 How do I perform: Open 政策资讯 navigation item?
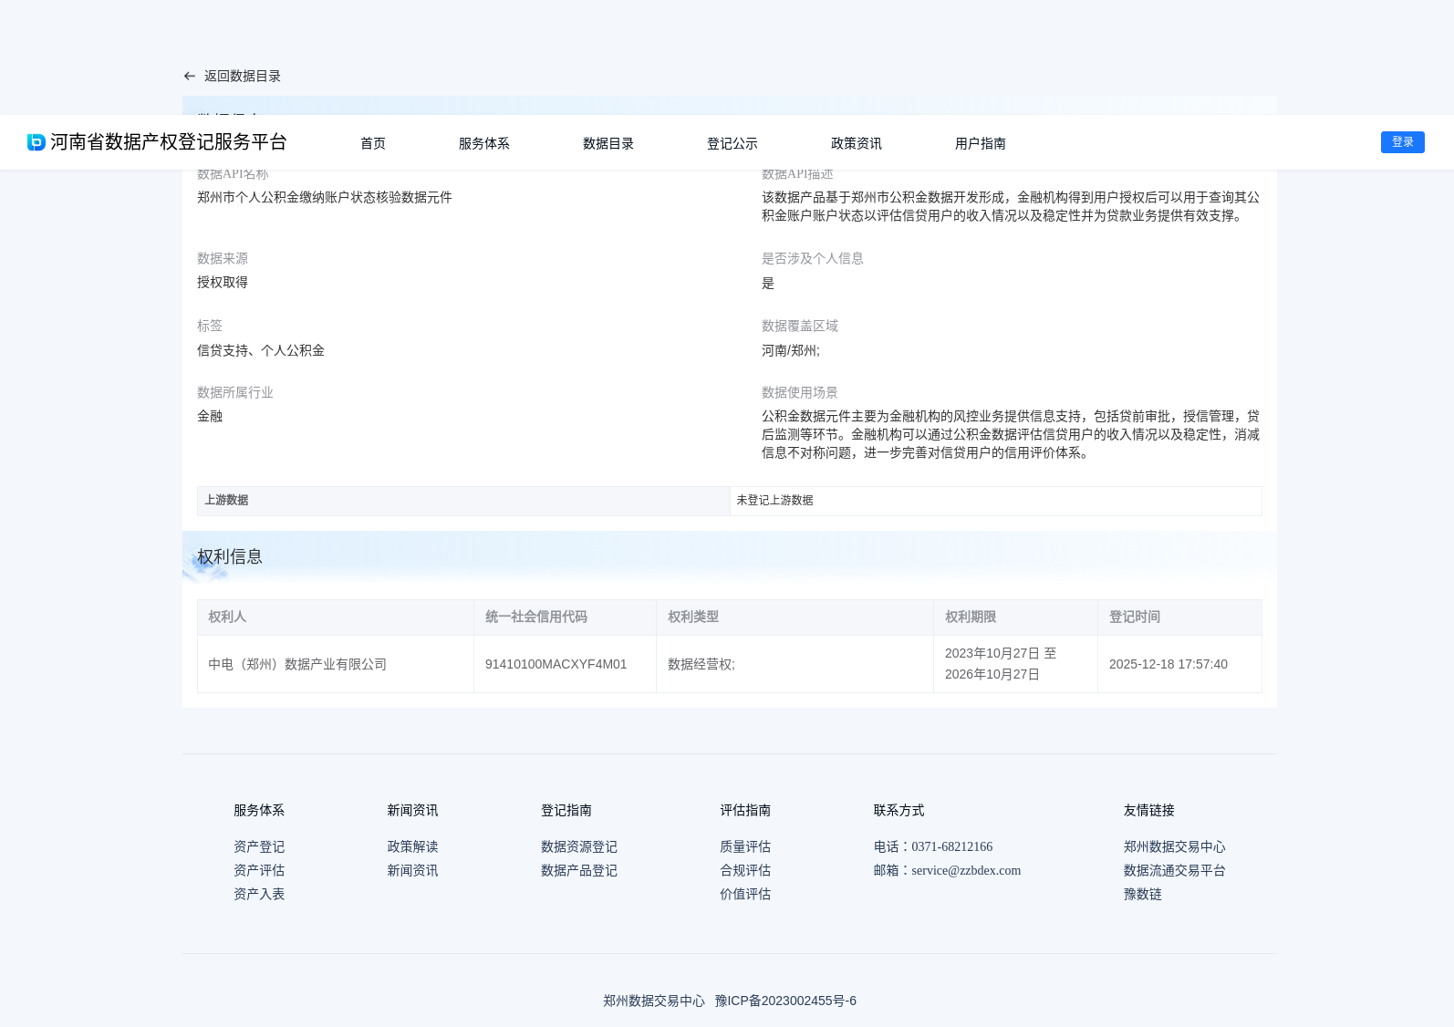pyautogui.click(x=857, y=143)
